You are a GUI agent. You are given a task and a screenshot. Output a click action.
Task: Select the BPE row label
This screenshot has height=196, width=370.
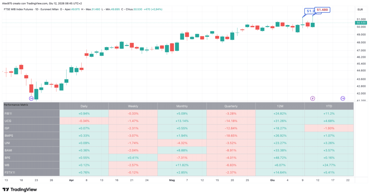click(x=31, y=157)
